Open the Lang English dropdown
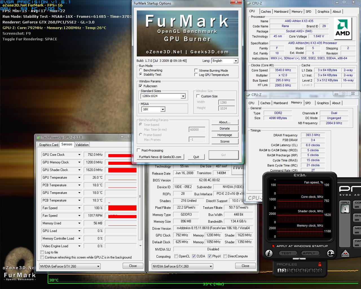This screenshot has width=361, height=289. coord(225,61)
